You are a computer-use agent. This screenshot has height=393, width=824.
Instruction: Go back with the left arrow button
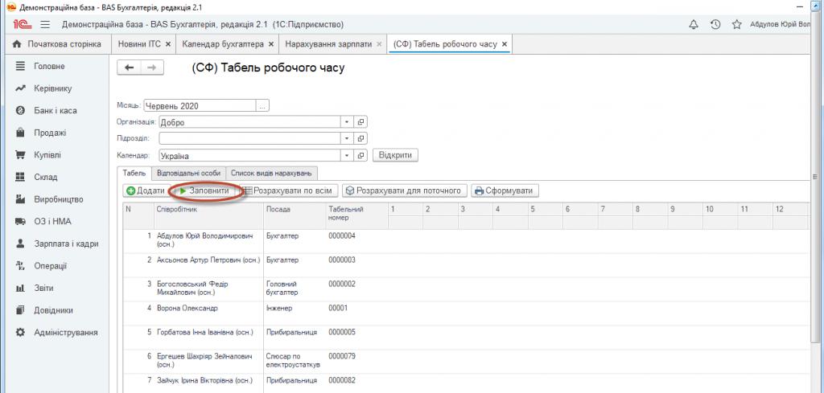(129, 68)
